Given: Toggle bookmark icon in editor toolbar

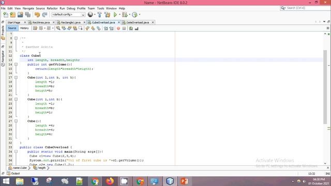Looking at the screenshot, I should 99,28.
